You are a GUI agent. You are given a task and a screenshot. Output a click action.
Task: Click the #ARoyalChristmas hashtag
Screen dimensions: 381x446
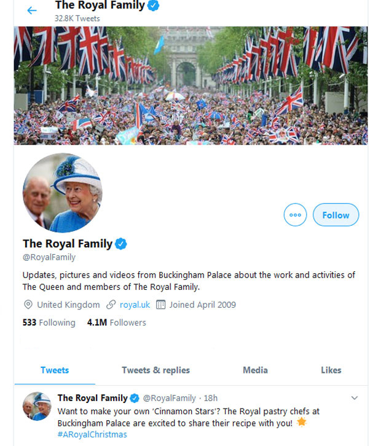[92, 434]
